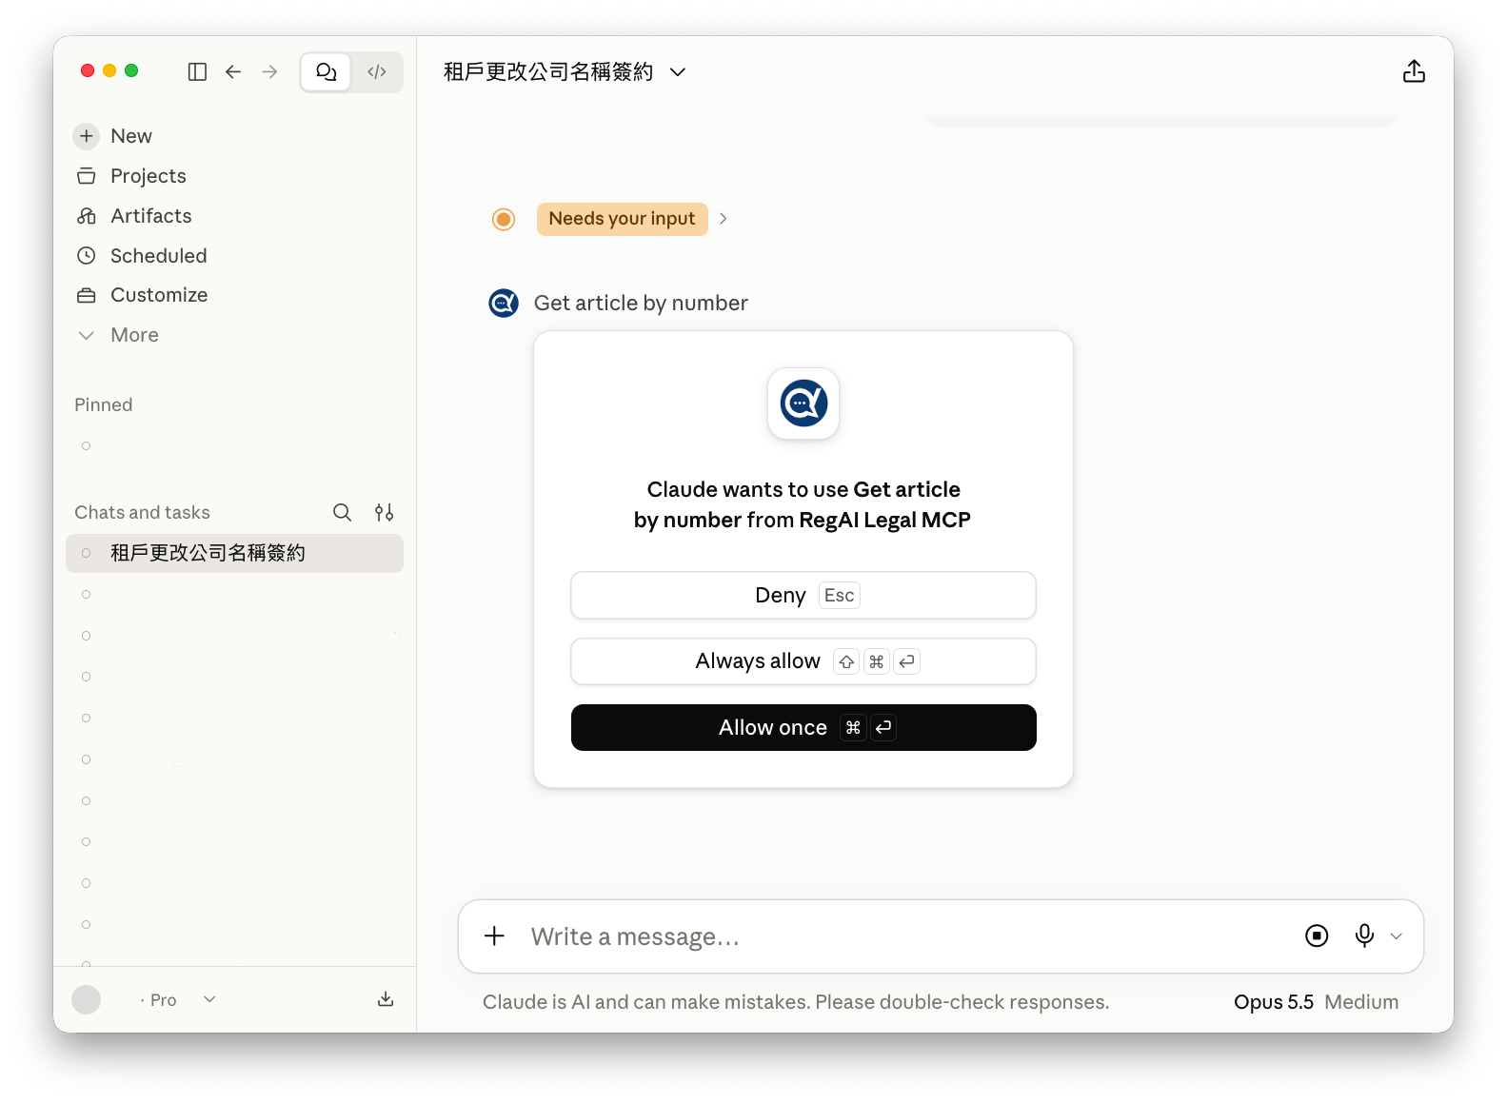
Task: Go back with the left arrow
Action: coord(233,71)
